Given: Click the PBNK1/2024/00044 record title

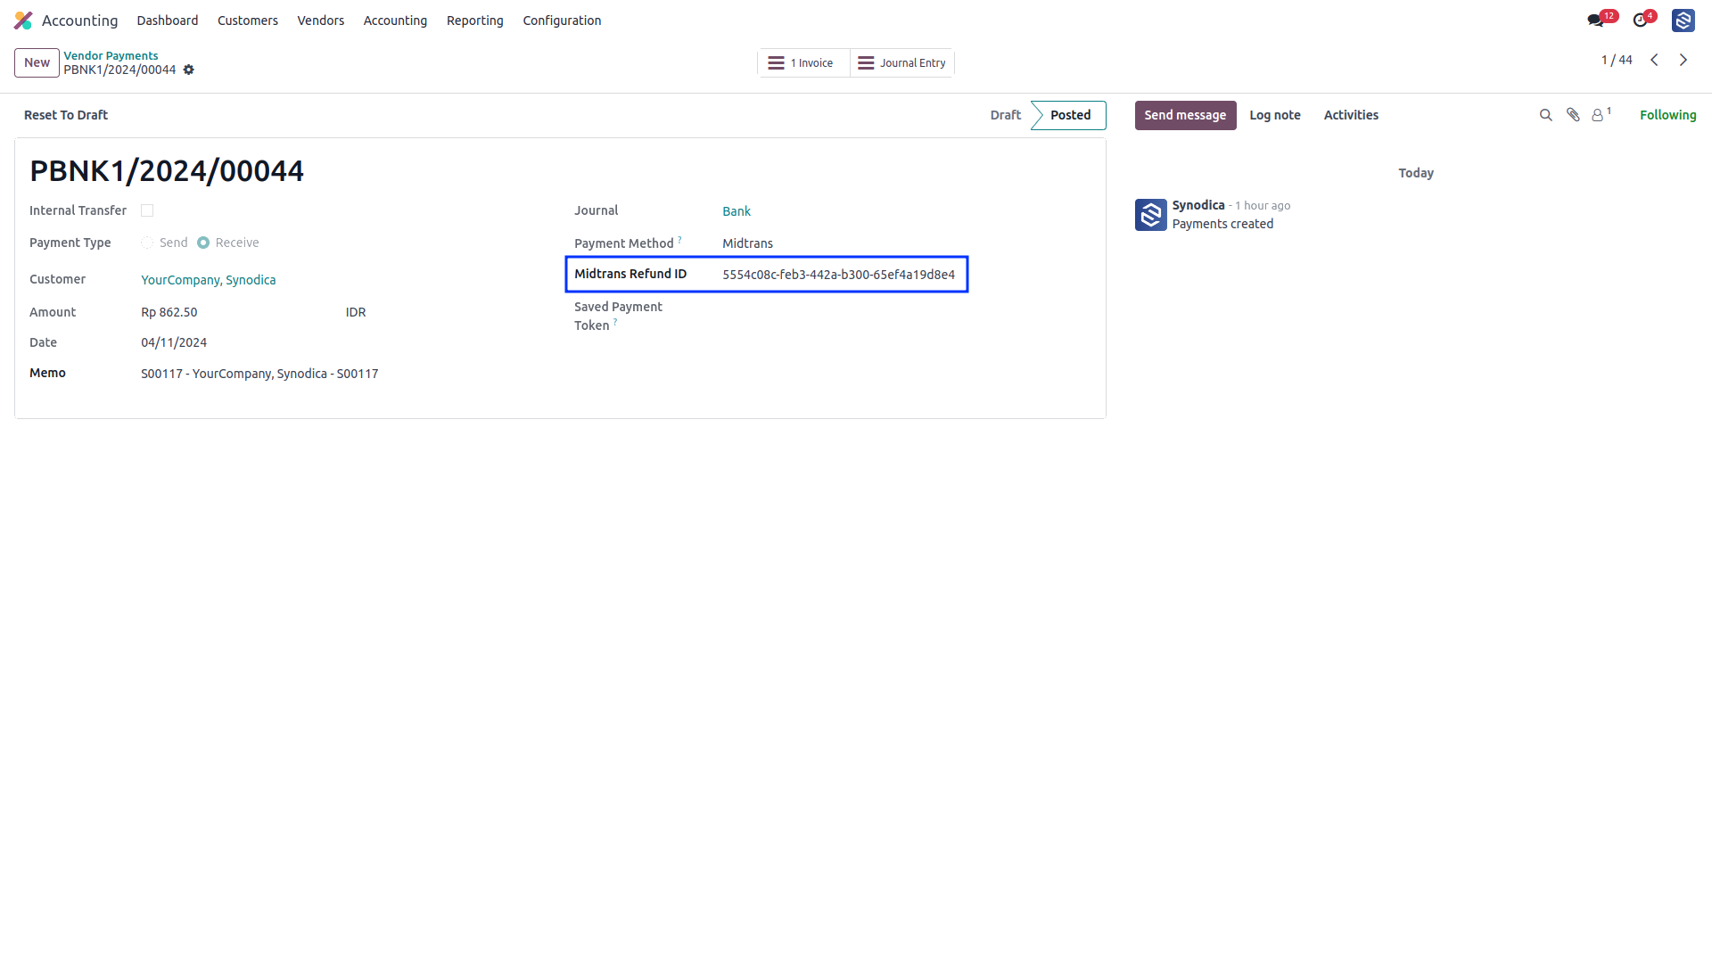Looking at the screenshot, I should click(x=167, y=171).
